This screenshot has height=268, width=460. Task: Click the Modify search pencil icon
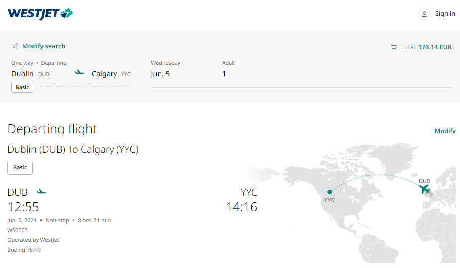coord(14,46)
